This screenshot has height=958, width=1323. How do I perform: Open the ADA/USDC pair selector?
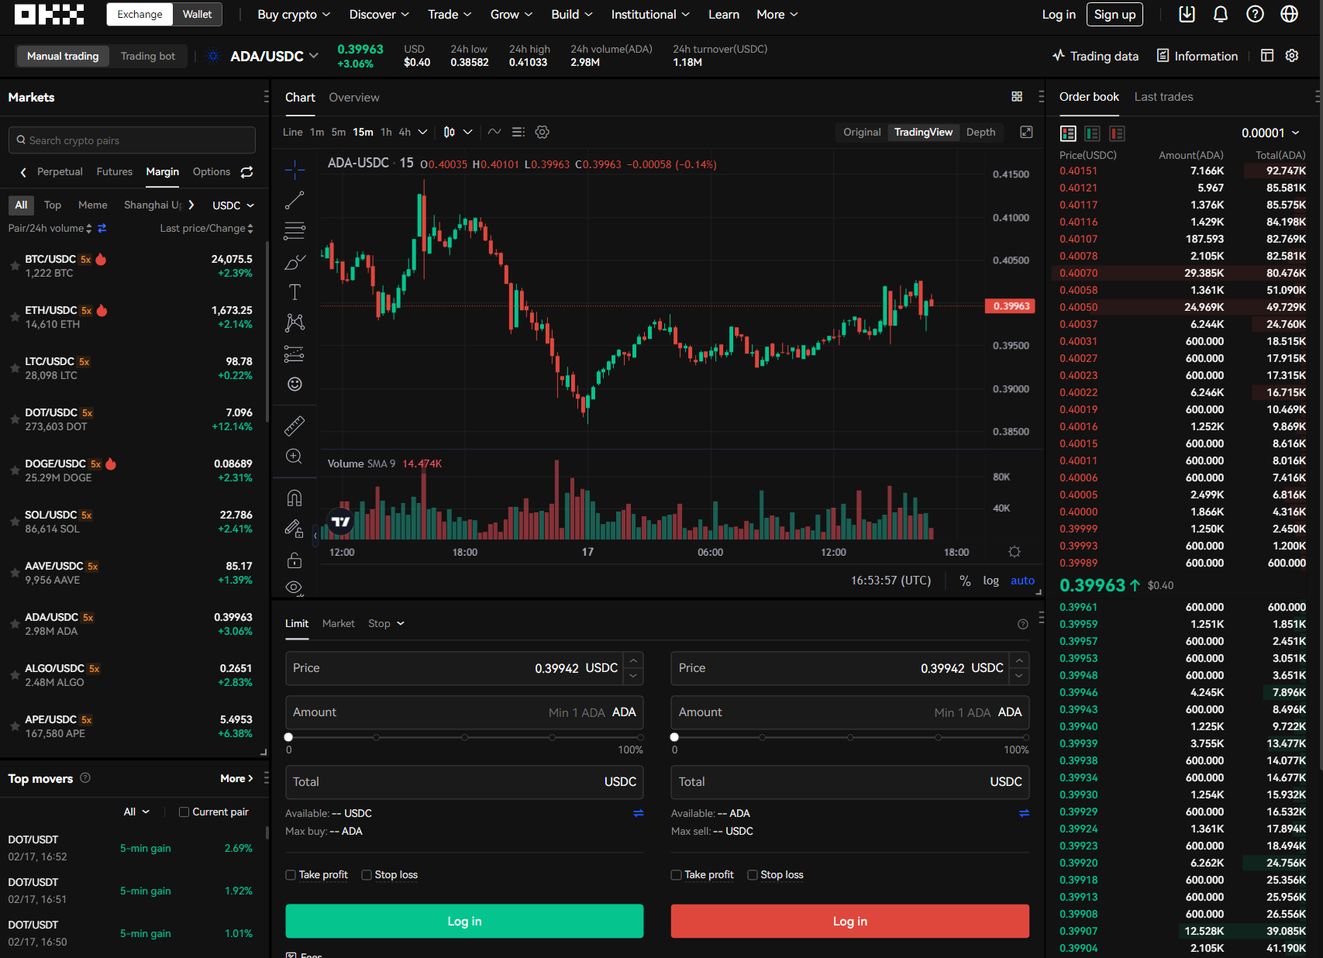pyautogui.click(x=274, y=56)
